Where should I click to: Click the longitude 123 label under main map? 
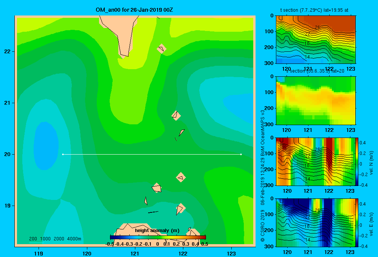pyautogui.click(x=231, y=253)
